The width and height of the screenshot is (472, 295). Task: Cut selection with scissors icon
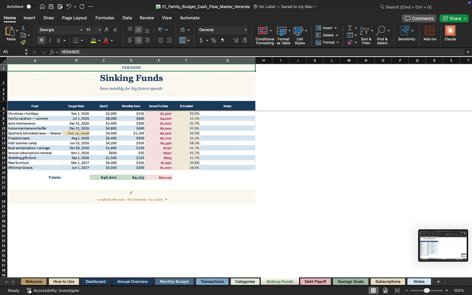(23, 28)
